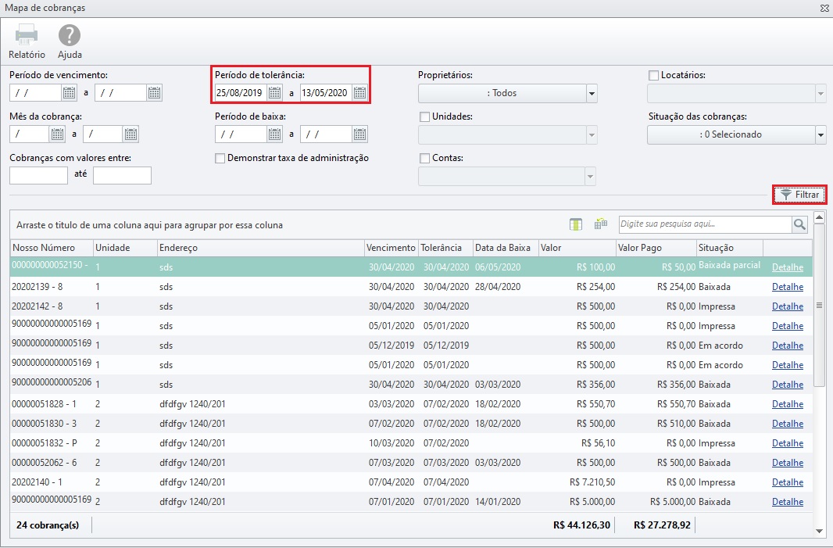This screenshot has height=548, width=833.
Task: Focus the Digite sua pesquisa aqui search field
Action: [x=705, y=224]
